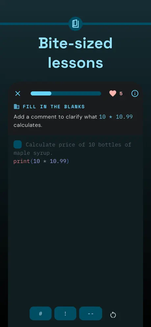Viewport: 151px width, 327px height.
Task: Reset the answer with the circular arrow icon
Action: click(x=113, y=315)
